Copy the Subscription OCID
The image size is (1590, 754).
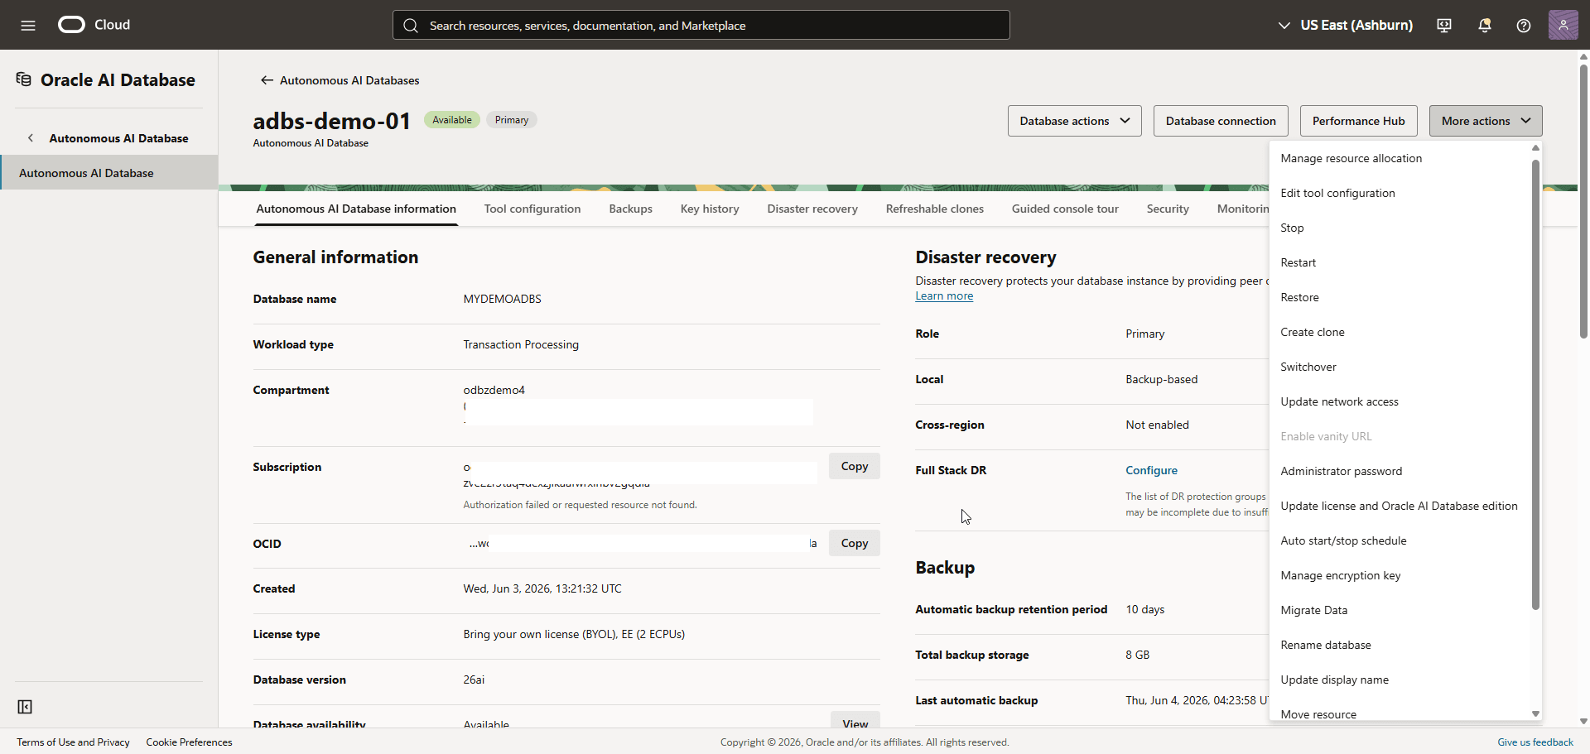tap(855, 466)
